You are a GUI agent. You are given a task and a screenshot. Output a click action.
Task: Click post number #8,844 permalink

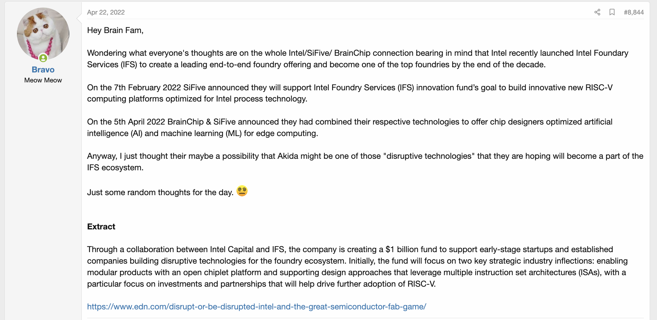tap(634, 12)
